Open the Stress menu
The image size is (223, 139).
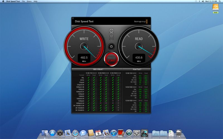pos(29,1)
